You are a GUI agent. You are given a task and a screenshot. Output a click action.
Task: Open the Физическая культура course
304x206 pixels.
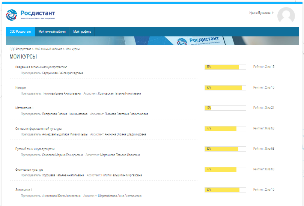(x=29, y=170)
